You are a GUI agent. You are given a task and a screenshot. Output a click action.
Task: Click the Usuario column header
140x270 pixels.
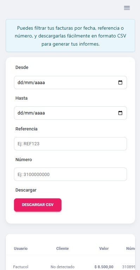coord(21,248)
